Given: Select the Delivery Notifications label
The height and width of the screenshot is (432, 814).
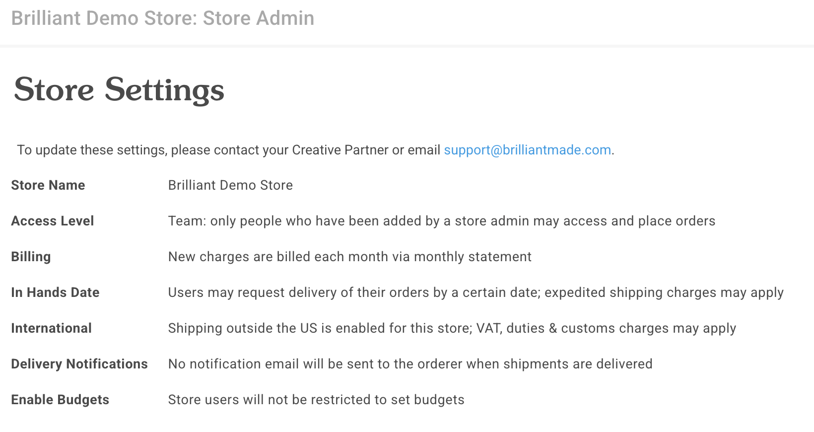Looking at the screenshot, I should 79,364.
